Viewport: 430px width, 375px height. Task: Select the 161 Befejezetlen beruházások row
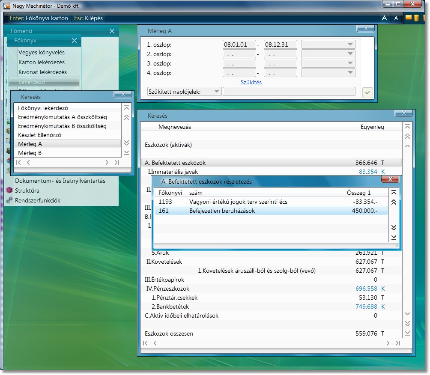tap(270, 211)
